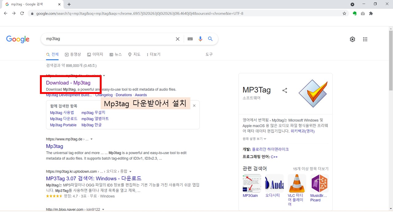
Task: Expand options arrow for www.mp3tag.de result
Action: (x=91, y=139)
